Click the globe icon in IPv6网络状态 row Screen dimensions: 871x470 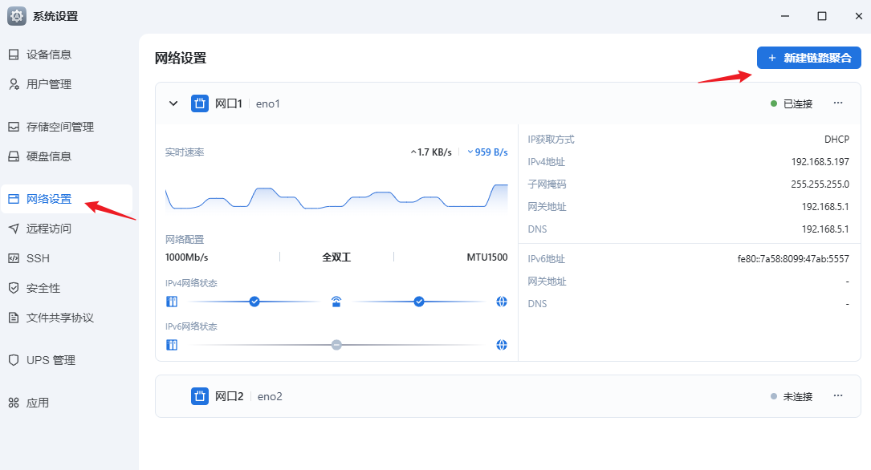tap(502, 345)
